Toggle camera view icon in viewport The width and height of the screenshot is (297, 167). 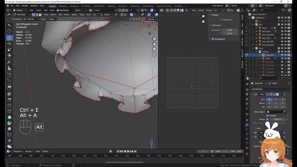(x=154, y=49)
